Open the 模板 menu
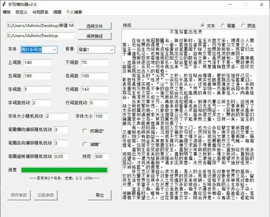The image size is (270, 217). [6, 12]
